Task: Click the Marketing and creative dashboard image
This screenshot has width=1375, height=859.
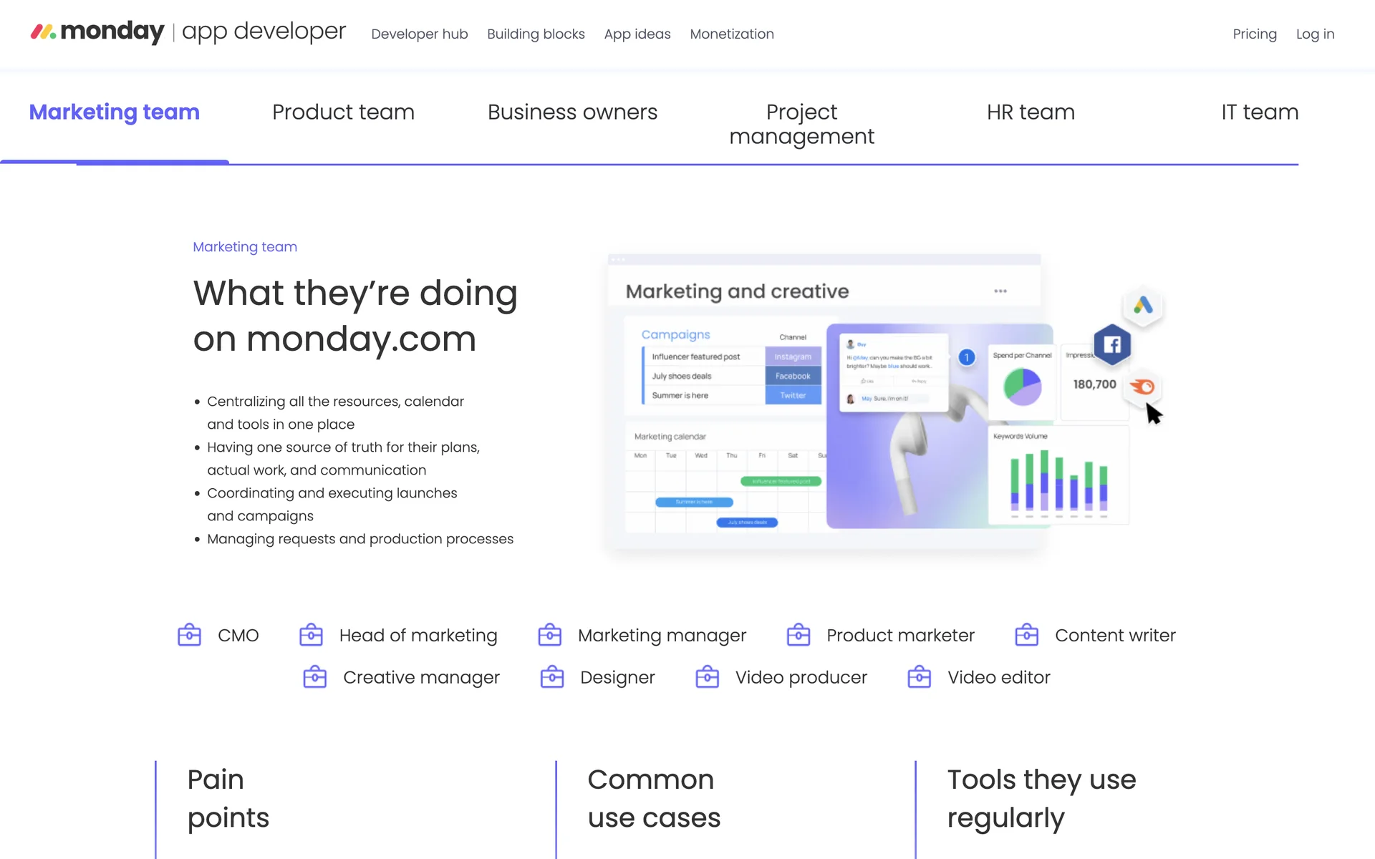Action: (824, 401)
